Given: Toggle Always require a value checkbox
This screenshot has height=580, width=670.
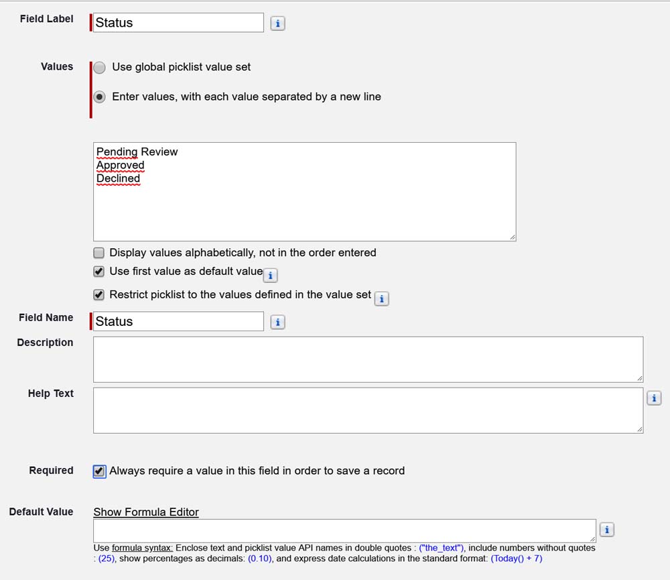Looking at the screenshot, I should click(x=99, y=471).
